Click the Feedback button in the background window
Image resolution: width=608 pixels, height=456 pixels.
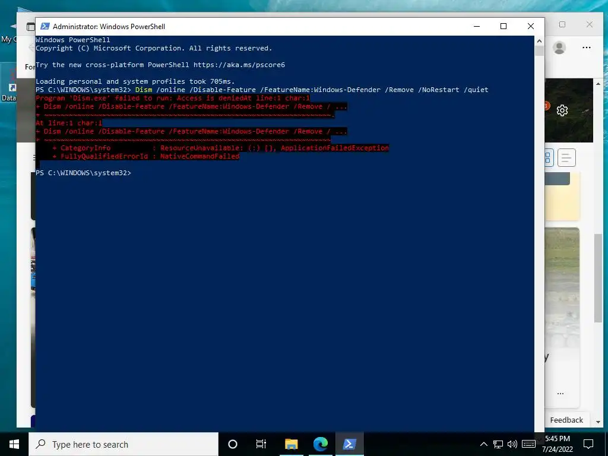click(x=566, y=420)
